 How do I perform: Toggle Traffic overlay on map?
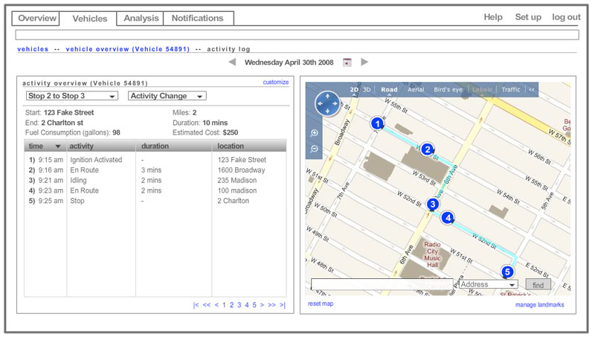pyautogui.click(x=511, y=89)
